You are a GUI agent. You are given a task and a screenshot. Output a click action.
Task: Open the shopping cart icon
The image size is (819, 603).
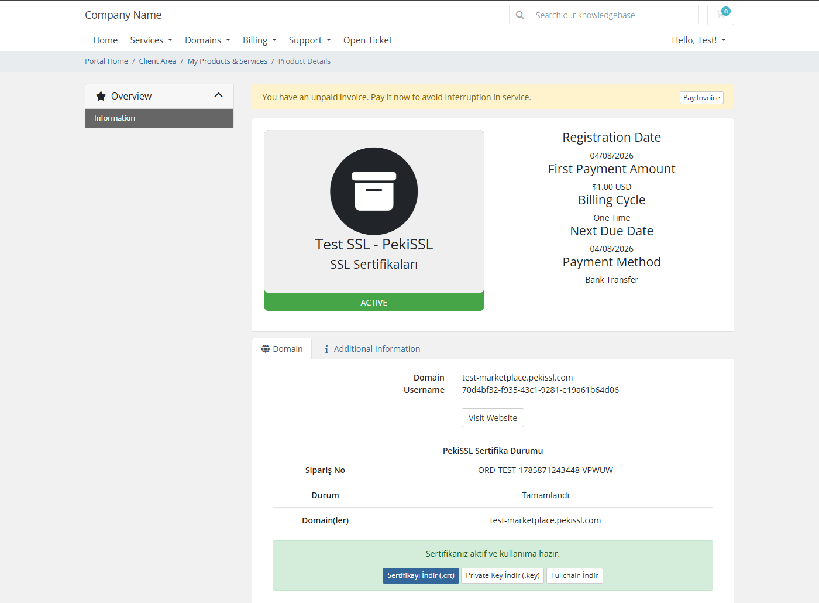click(721, 15)
